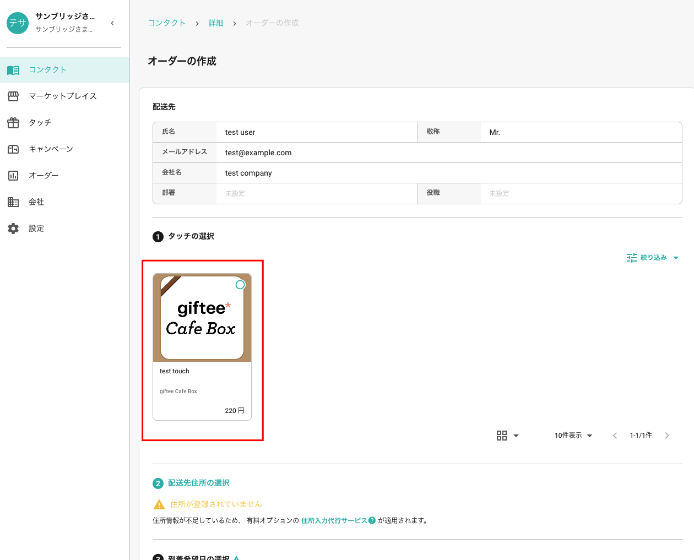694x560 pixels.
Task: Click the test company value
Action: [x=248, y=173]
